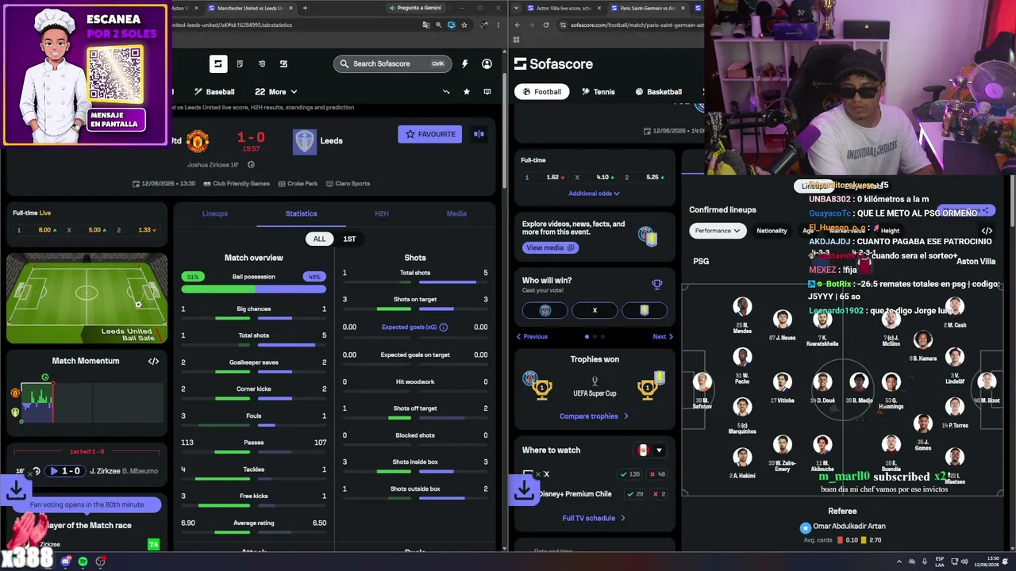1016x571 pixels.
Task: Reload the PSG match page
Action: [x=546, y=25]
